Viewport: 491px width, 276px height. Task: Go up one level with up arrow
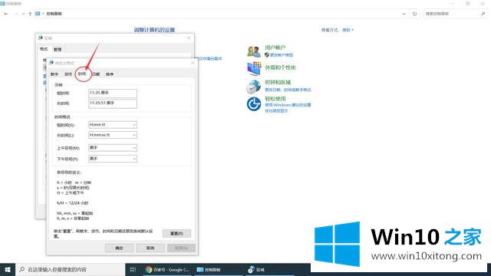(30, 14)
